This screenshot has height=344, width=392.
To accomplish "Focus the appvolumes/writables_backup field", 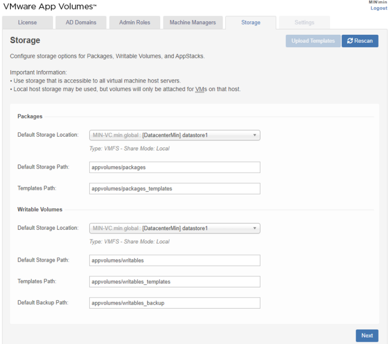I will coord(175,303).
